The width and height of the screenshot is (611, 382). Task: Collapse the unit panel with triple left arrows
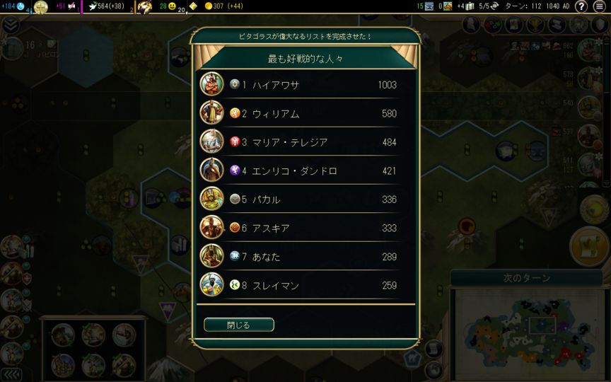(x=11, y=375)
